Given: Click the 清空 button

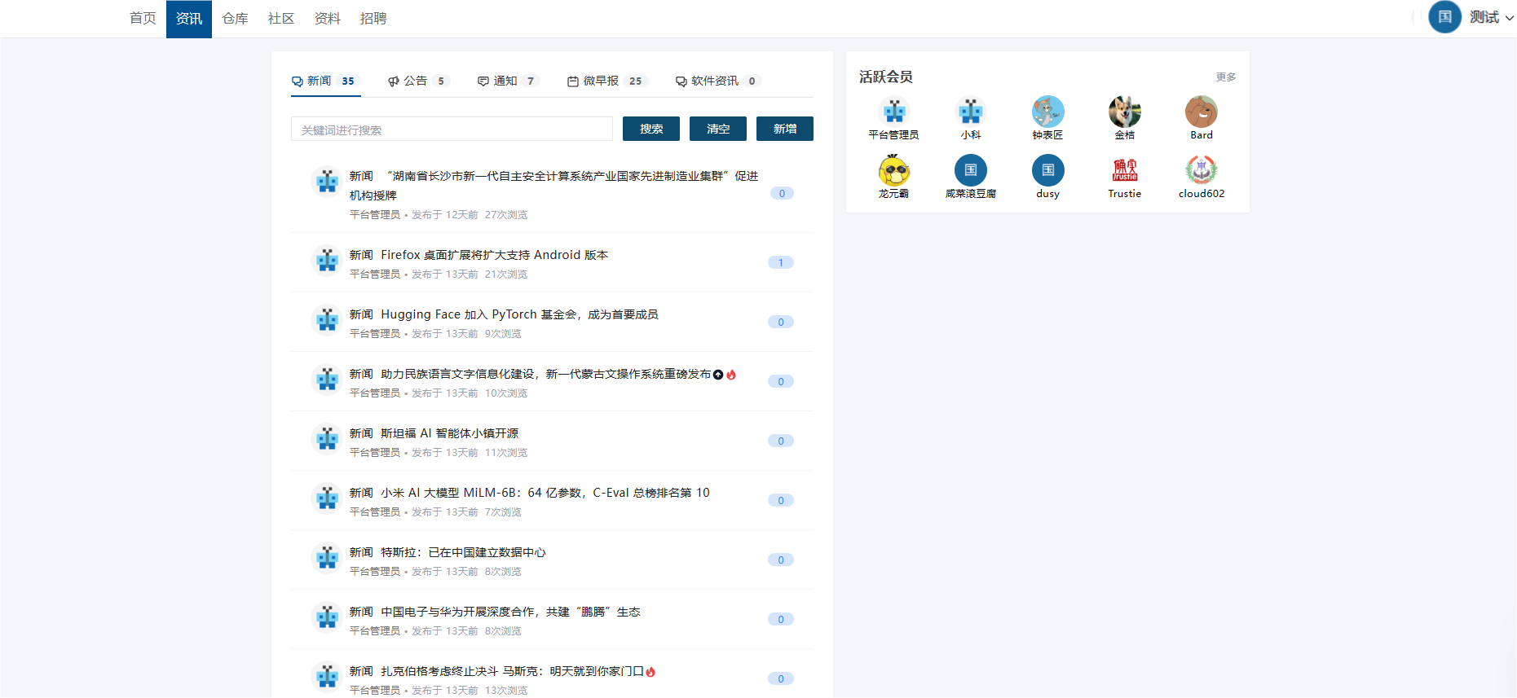Looking at the screenshot, I should point(717,129).
